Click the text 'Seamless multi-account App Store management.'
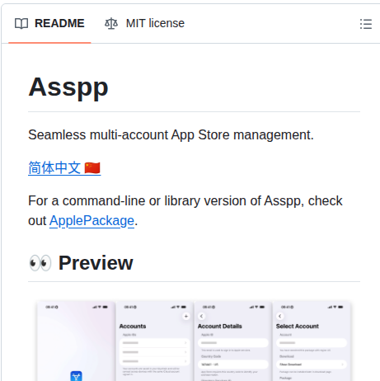 pos(171,135)
